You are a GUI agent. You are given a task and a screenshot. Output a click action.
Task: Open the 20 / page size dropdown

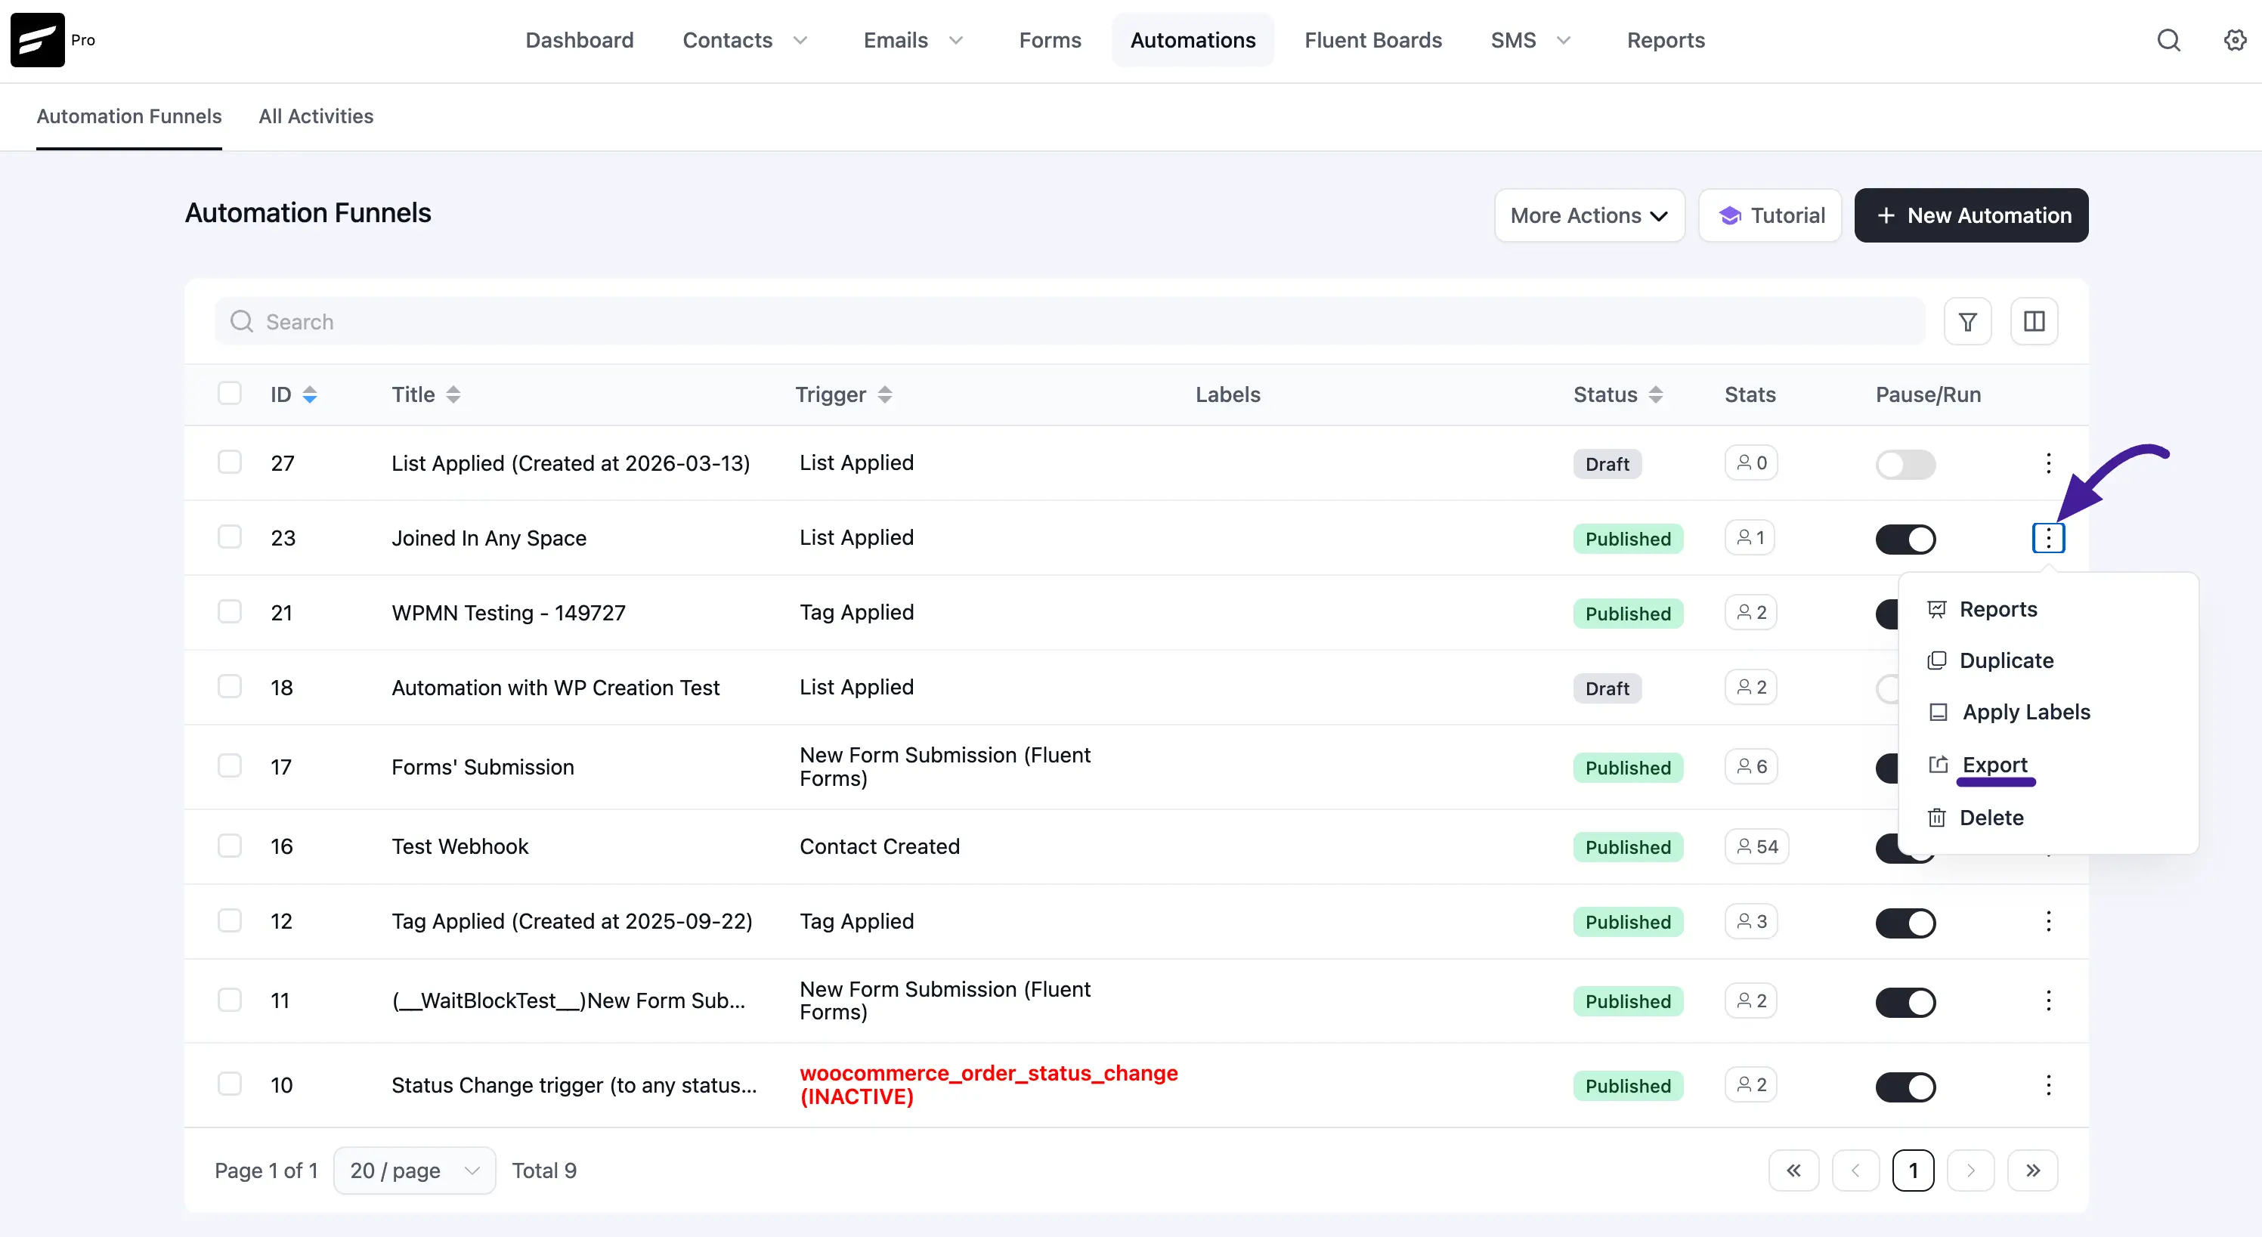coord(414,1171)
